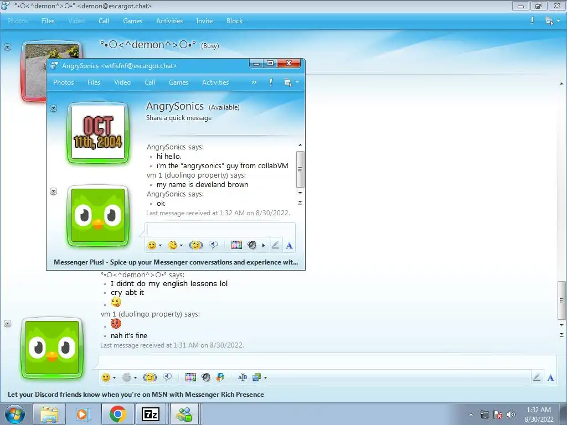Click speaker sound icon in demon chat toolbar
Screen dimensions: 567x425
point(206,377)
